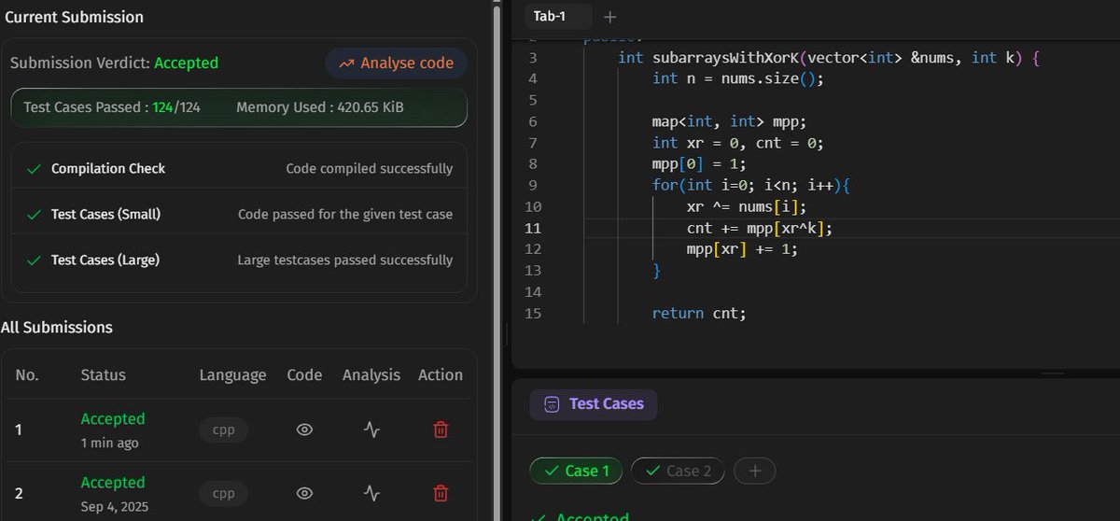Click the Test Cases (Large) row
Image resolution: width=1120 pixels, height=521 pixels.
tap(239, 260)
